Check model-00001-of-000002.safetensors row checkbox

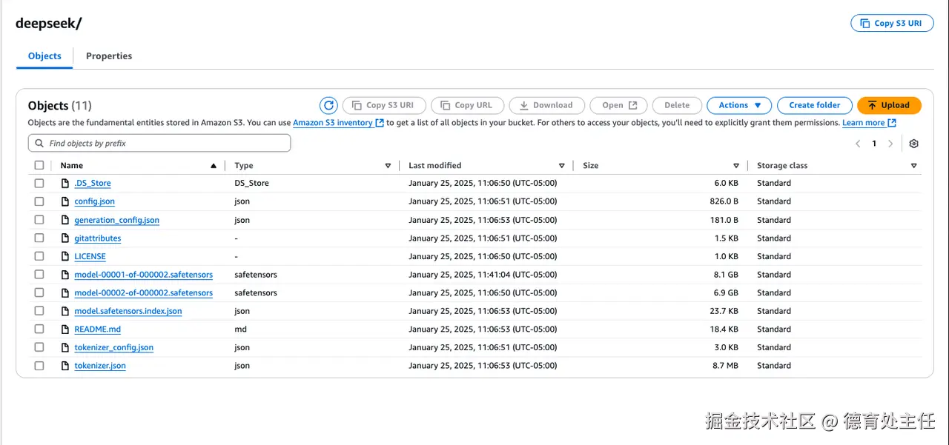pos(39,275)
